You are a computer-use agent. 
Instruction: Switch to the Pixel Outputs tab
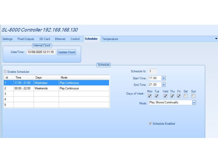pos(26,39)
